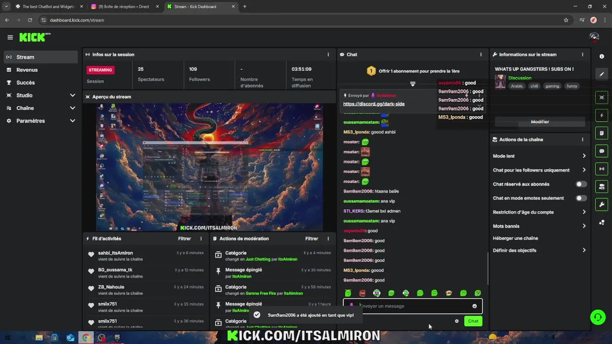Open Filtrer dropdown in Fil d'activités
The width and height of the screenshot is (612, 344).
pos(185,238)
